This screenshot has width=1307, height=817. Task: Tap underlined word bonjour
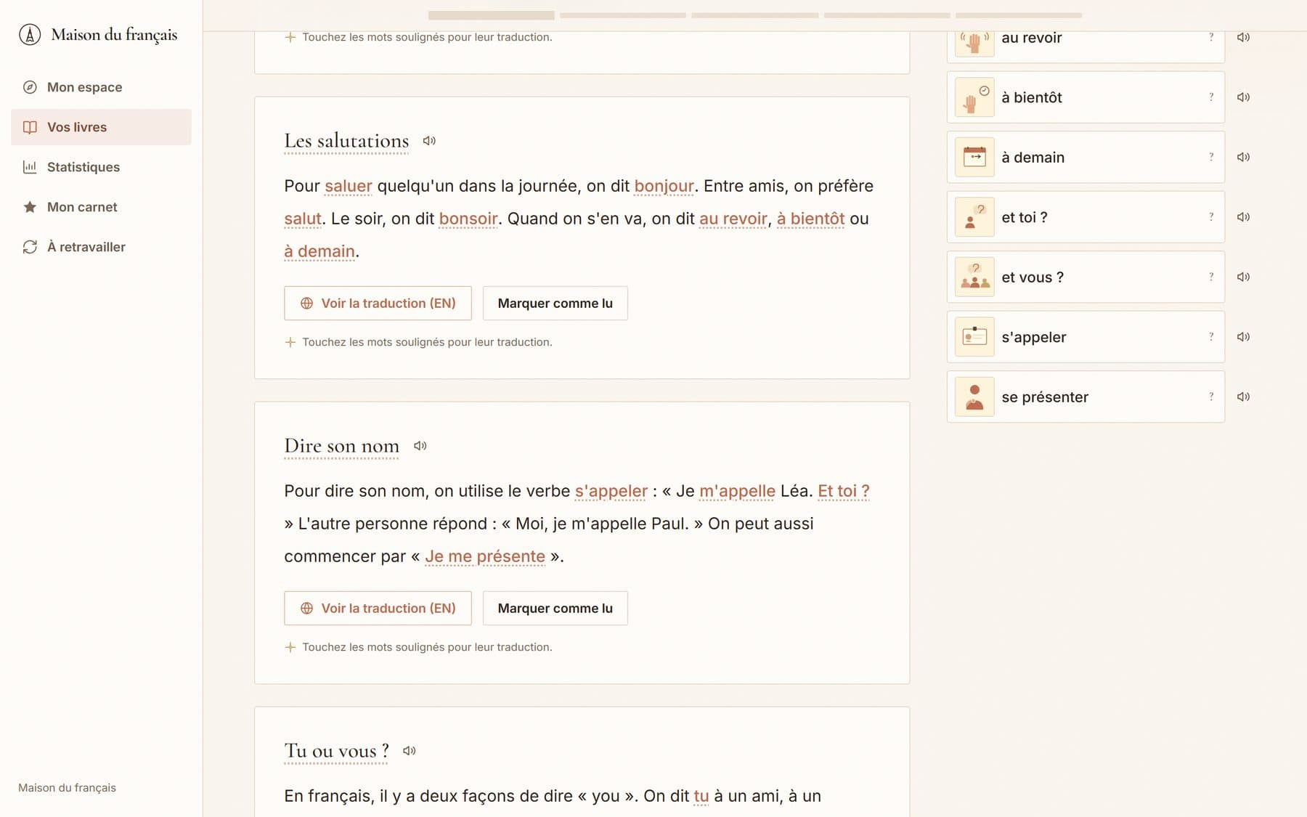664,186
